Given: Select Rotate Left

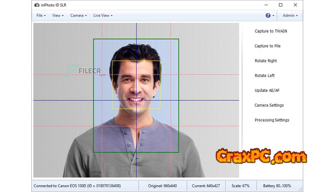Looking at the screenshot, I should 264,75.
